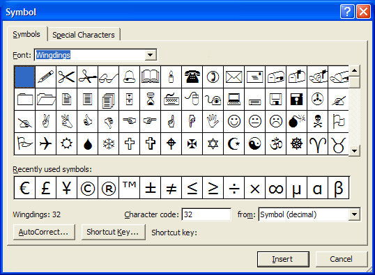Image resolution: width=375 pixels, height=275 pixels.
Task: Select the closed envelope symbol
Action: point(234,77)
